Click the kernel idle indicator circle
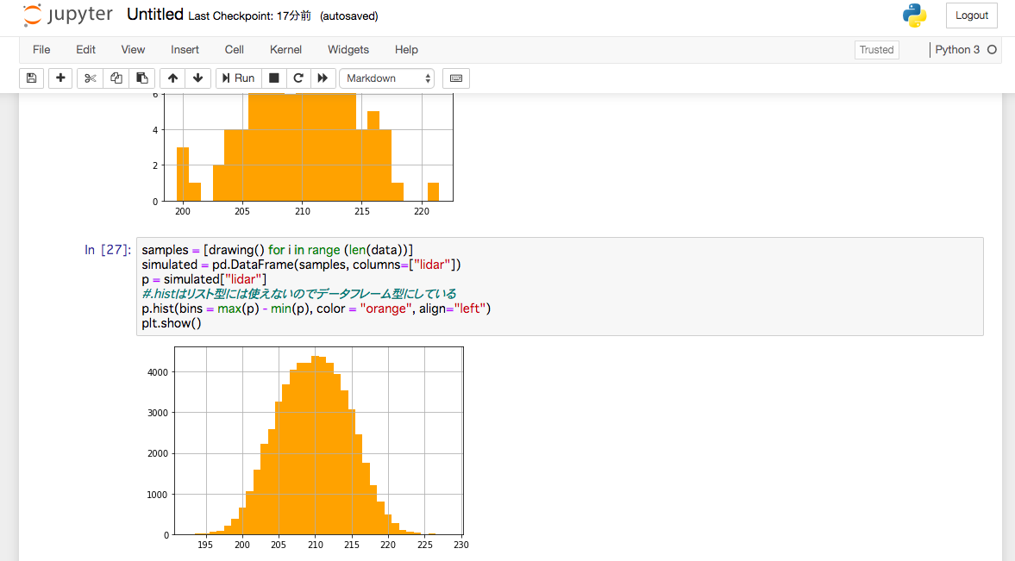Viewport: 1015px width, 561px height. pos(992,50)
